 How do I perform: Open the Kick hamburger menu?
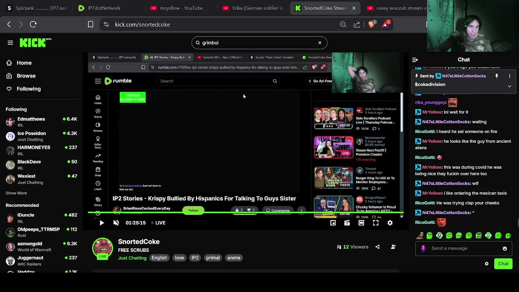[x=10, y=43]
